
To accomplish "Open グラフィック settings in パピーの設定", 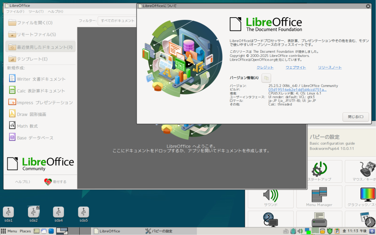I will pos(361,197).
